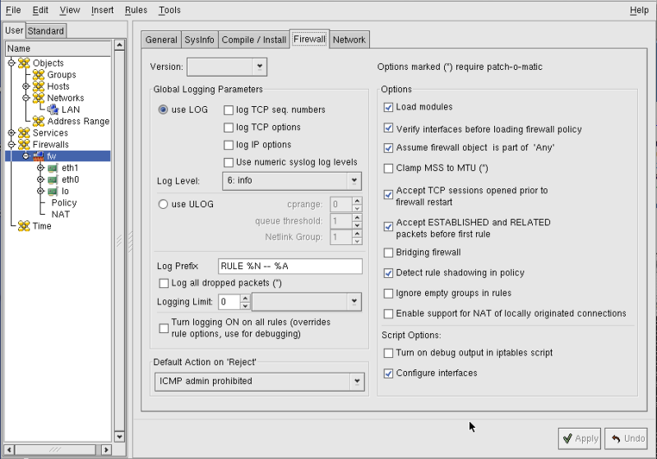Image resolution: width=657 pixels, height=459 pixels.
Task: Select the use ULOG radio button
Action: point(164,204)
